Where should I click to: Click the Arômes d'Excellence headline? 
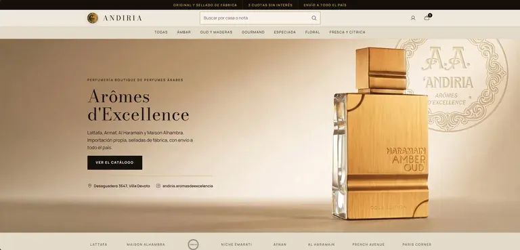tap(138, 106)
